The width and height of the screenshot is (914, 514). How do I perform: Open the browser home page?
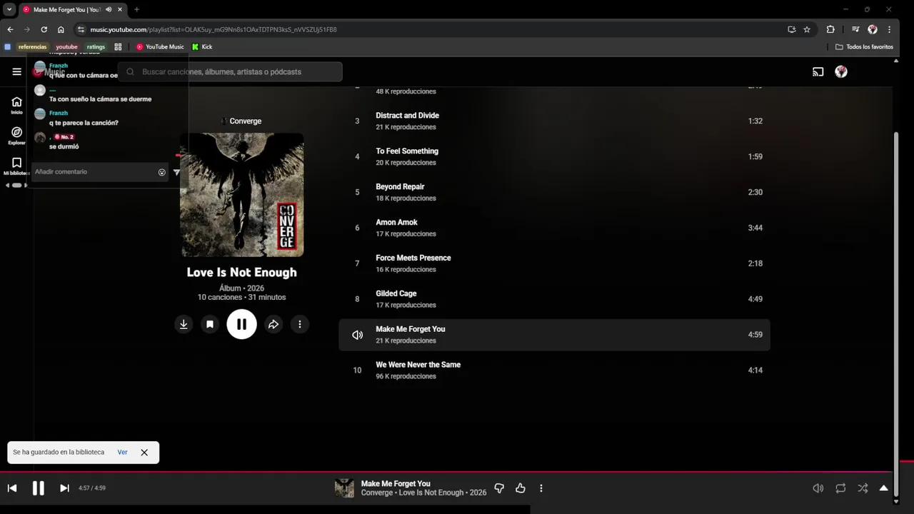(x=61, y=29)
